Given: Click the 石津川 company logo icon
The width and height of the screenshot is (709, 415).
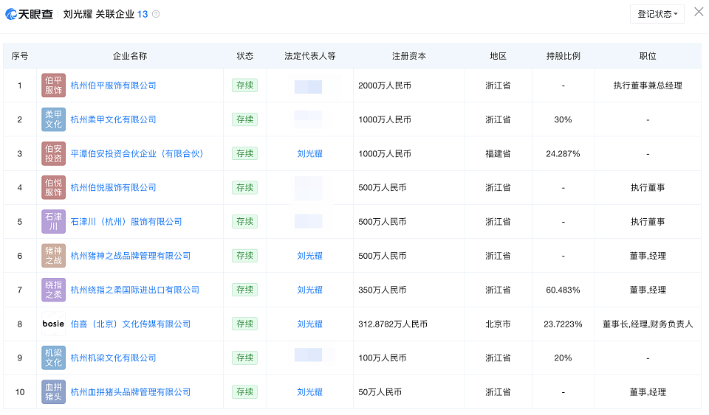Looking at the screenshot, I should pos(53,221).
